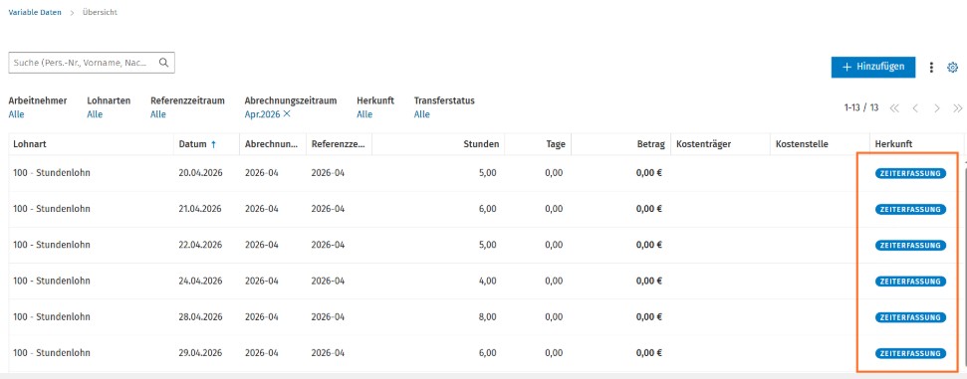Click 4,00 hours in 24.04.2026 row
Screen dimensions: 967x379
pos(487,281)
